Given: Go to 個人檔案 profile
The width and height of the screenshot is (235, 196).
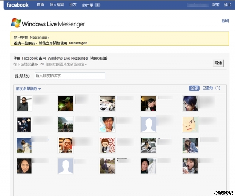Looking at the screenshot, I should pyautogui.click(x=57, y=5).
